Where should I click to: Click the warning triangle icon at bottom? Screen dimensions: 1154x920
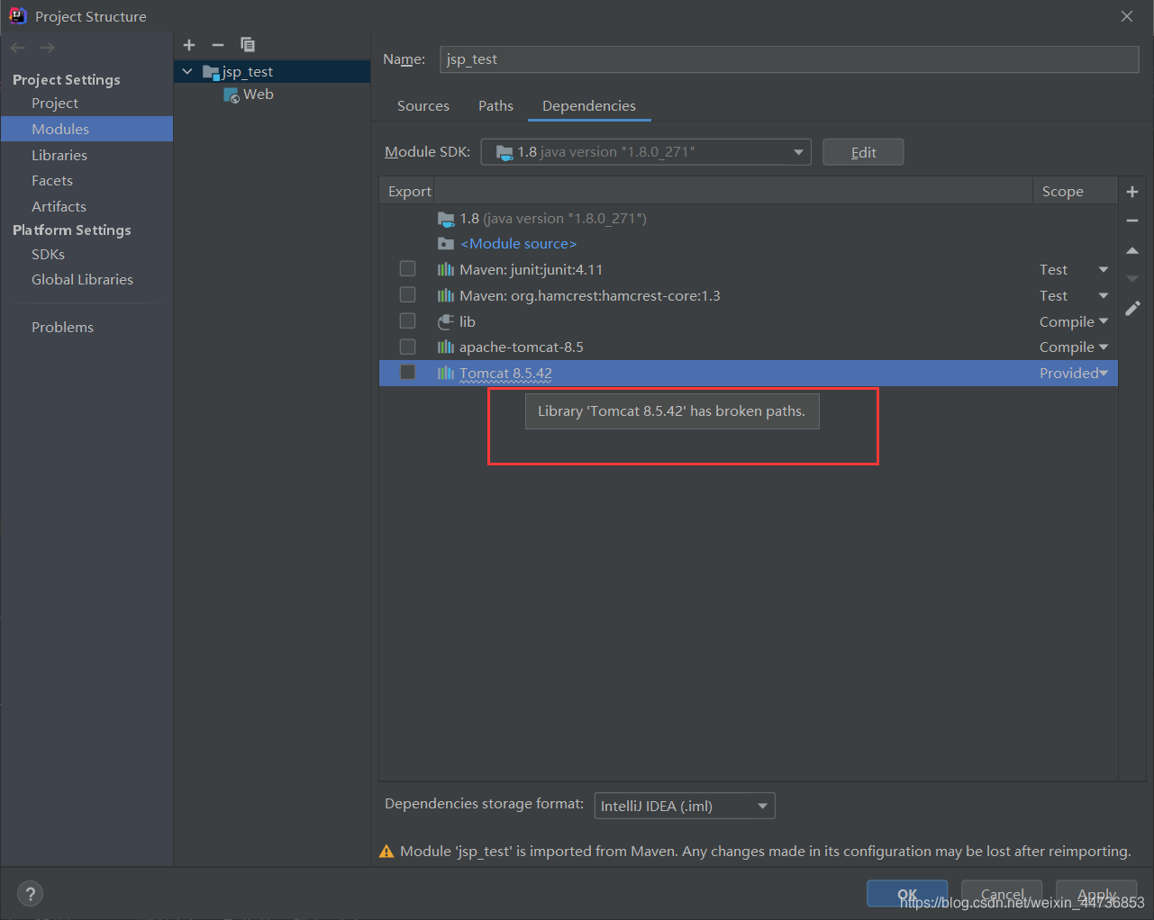point(386,852)
